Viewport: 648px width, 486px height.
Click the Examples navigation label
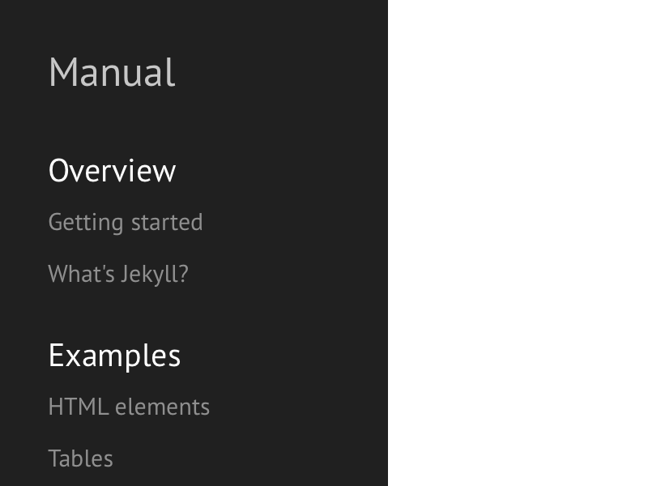click(x=114, y=355)
